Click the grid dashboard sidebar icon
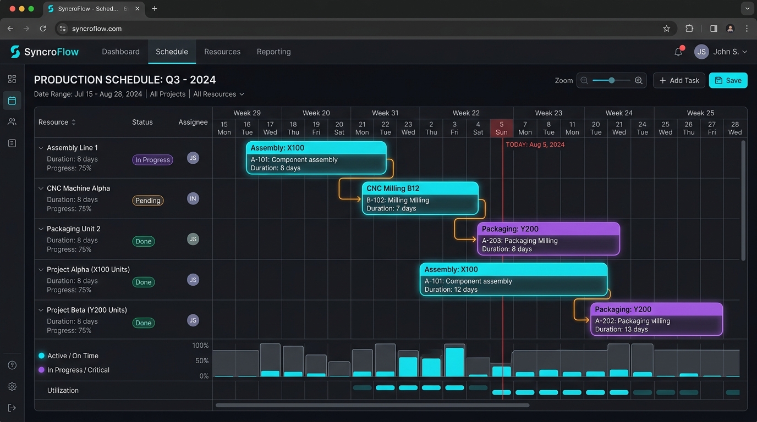The image size is (757, 422). click(x=12, y=79)
